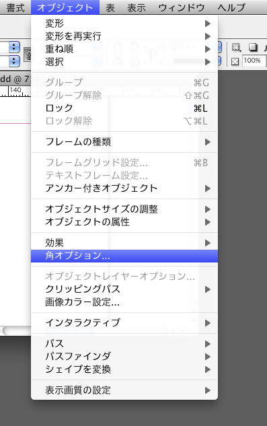Image resolution: width=267 pixels, height=426 pixels.
Task: Click the effects target icon beside drop shadow
Action: tap(236, 48)
